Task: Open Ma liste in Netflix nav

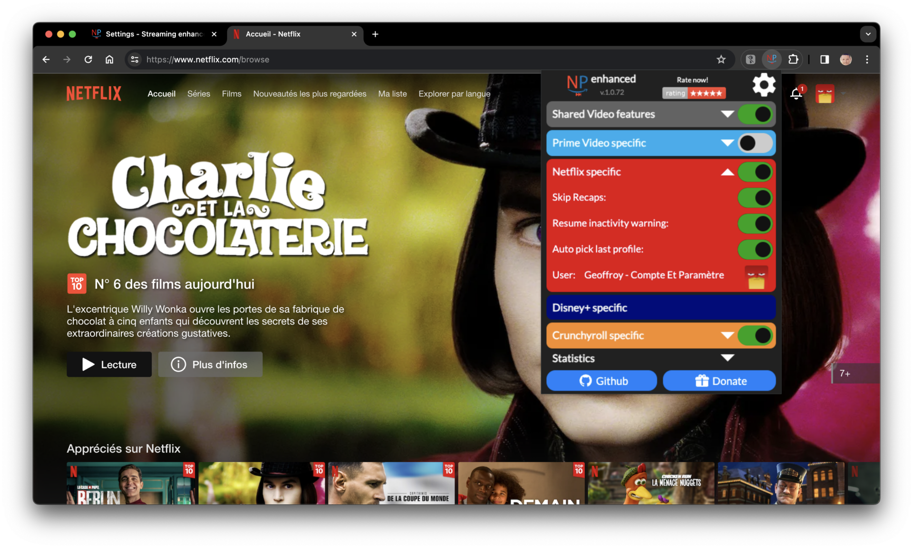Action: pos(392,94)
